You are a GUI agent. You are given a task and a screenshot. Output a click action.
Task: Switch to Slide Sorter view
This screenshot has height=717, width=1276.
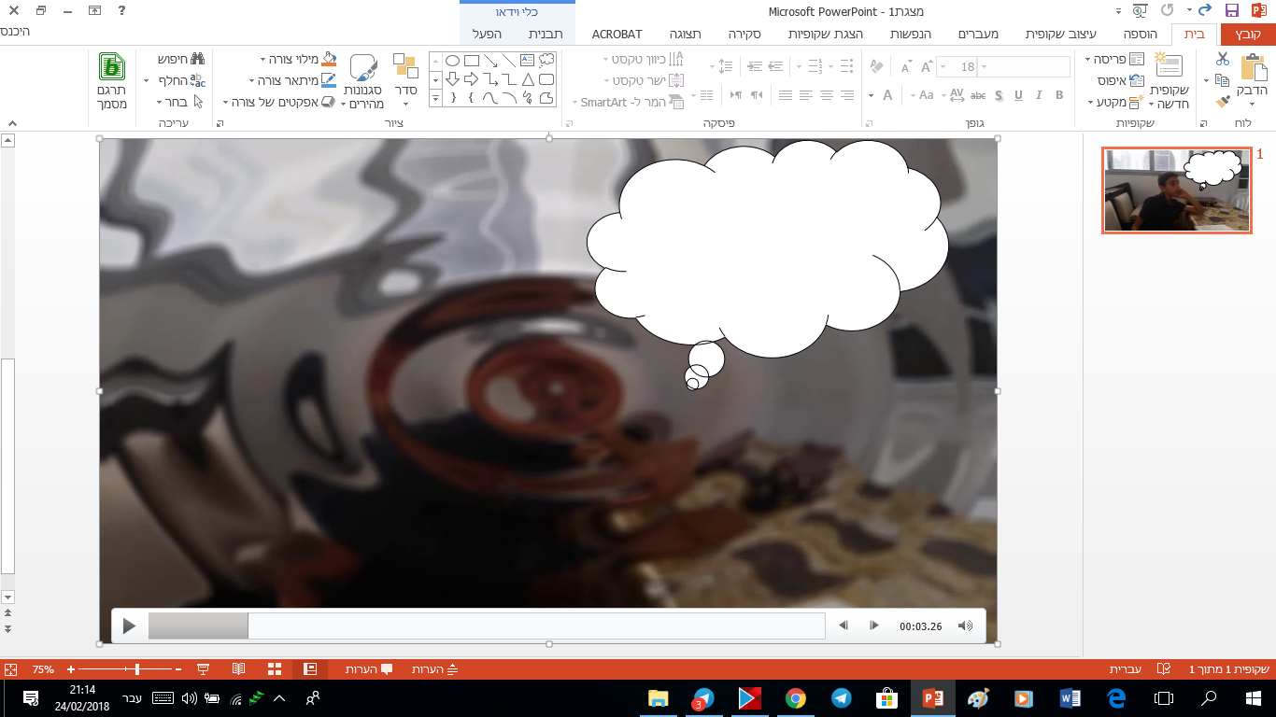tap(275, 669)
